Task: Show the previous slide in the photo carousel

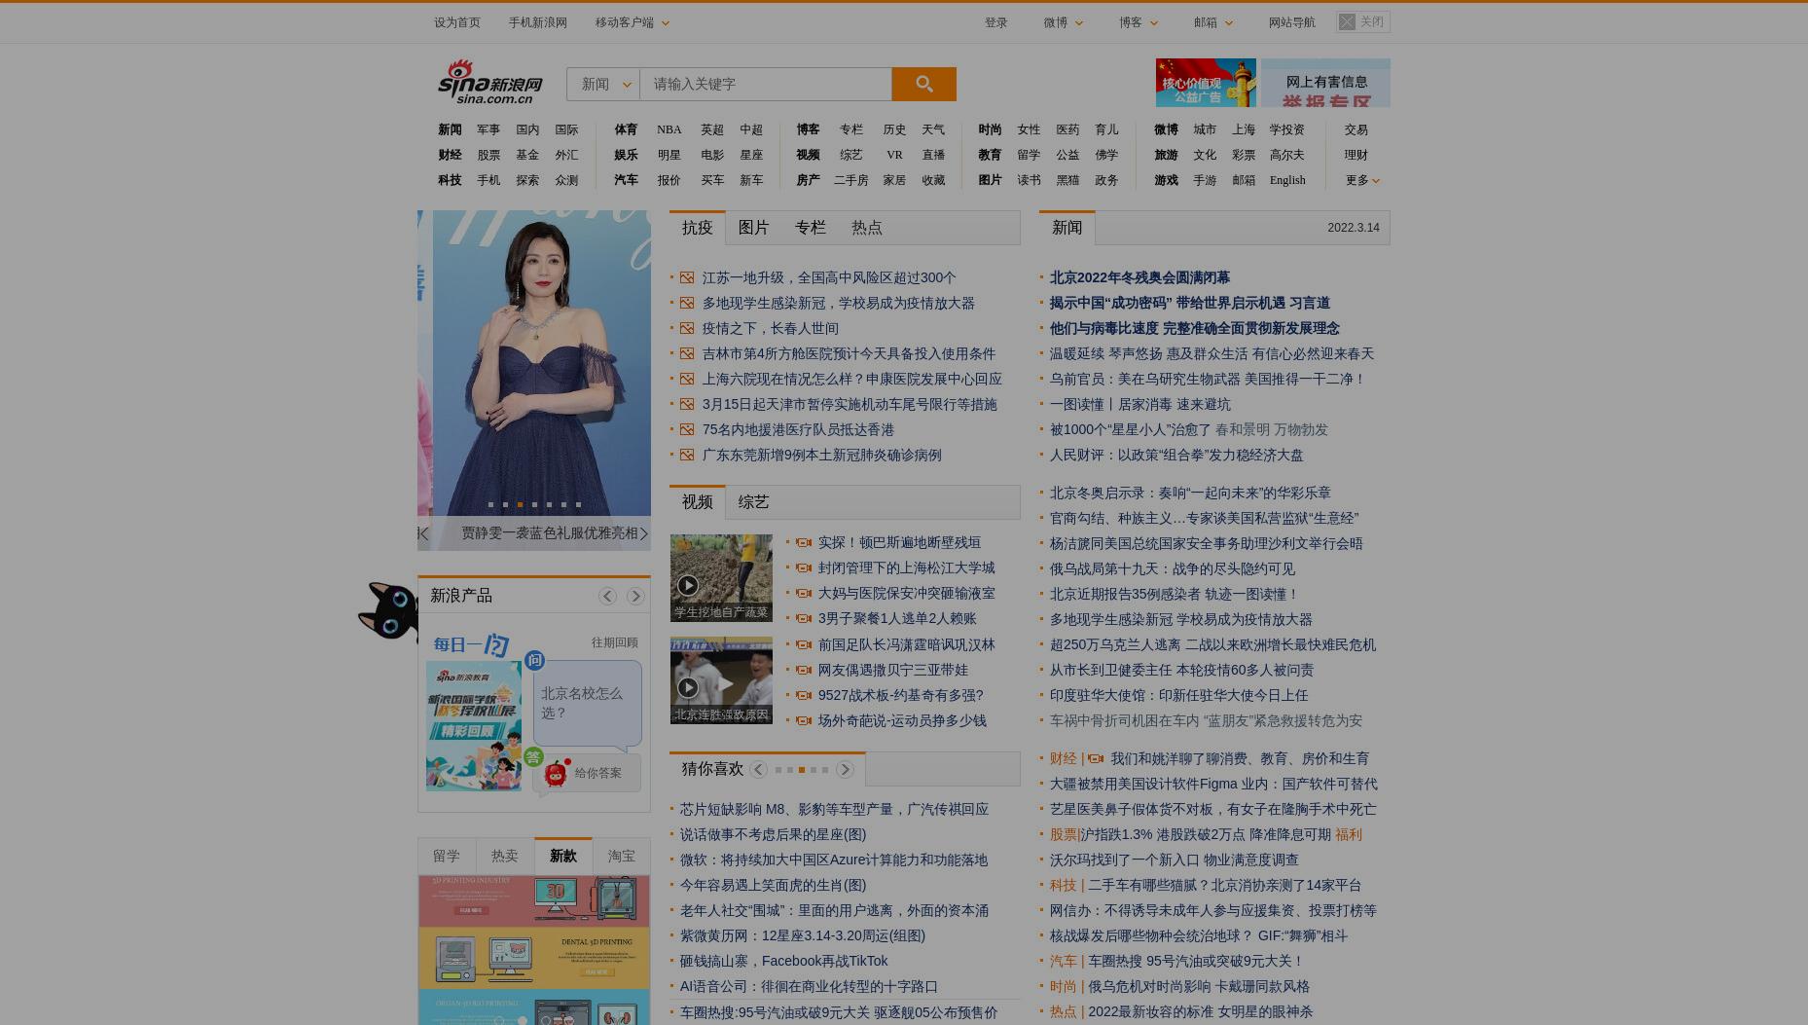Action: tap(423, 533)
